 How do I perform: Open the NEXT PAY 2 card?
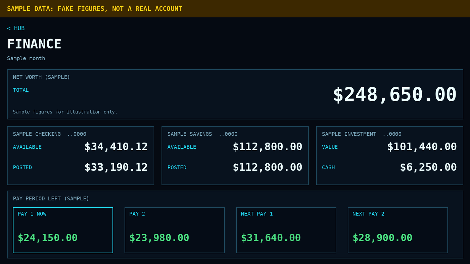click(398, 230)
